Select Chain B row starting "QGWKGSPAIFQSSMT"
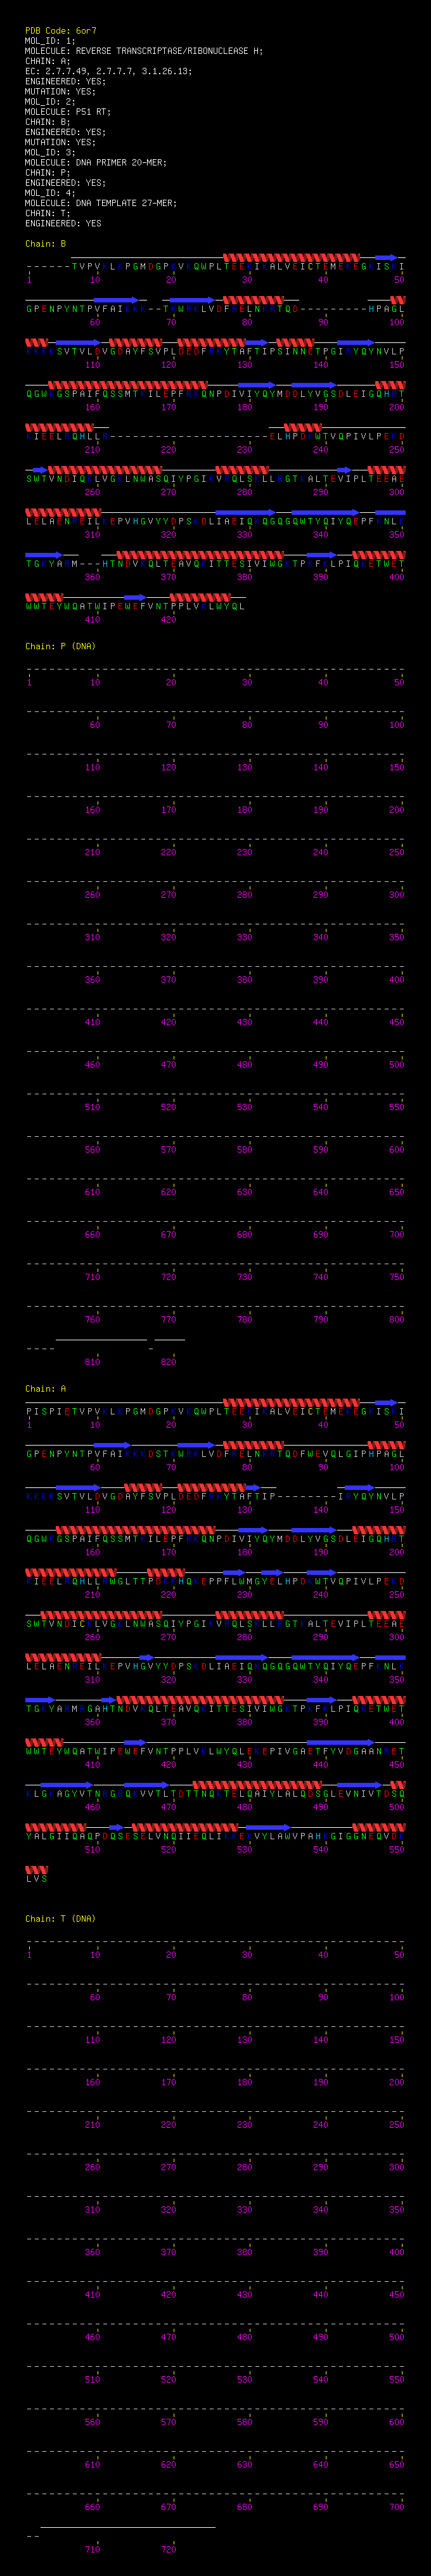This screenshot has height=2576, width=431. (x=215, y=394)
